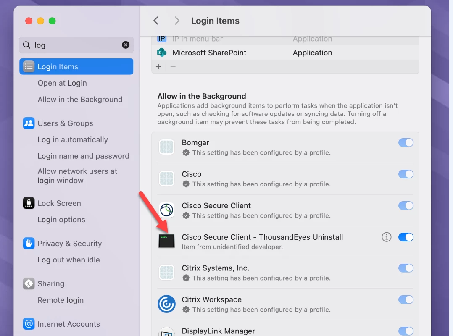Click the profile checkmark badge under Cisco Secure Client
The height and width of the screenshot is (336, 453).
click(186, 215)
